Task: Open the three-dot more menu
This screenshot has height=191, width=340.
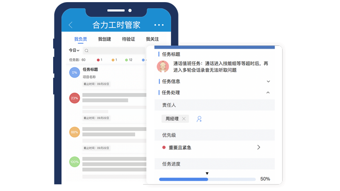Action: click(x=159, y=25)
